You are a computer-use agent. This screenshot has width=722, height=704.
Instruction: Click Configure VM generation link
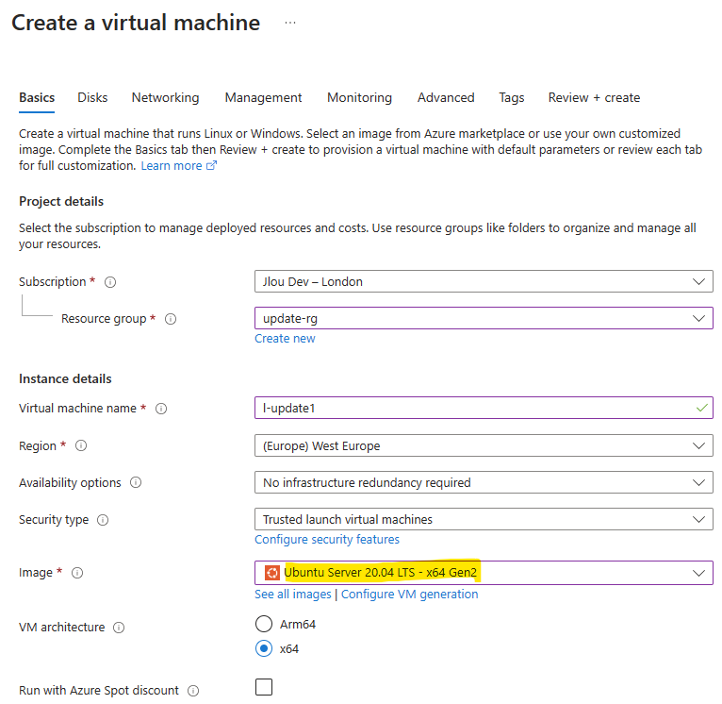point(409,595)
